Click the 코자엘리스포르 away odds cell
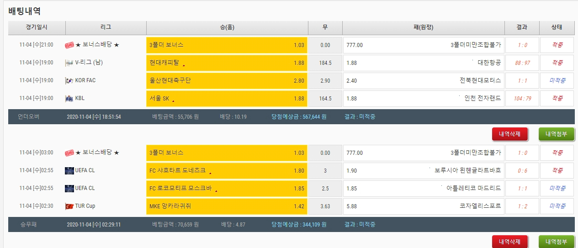Image resolution: width=578 pixels, height=248 pixels. click(424, 206)
